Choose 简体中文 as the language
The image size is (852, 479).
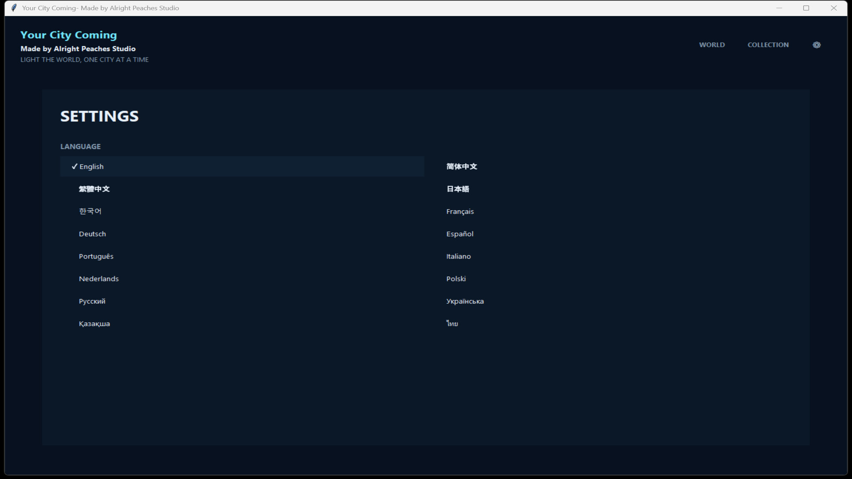click(x=461, y=166)
